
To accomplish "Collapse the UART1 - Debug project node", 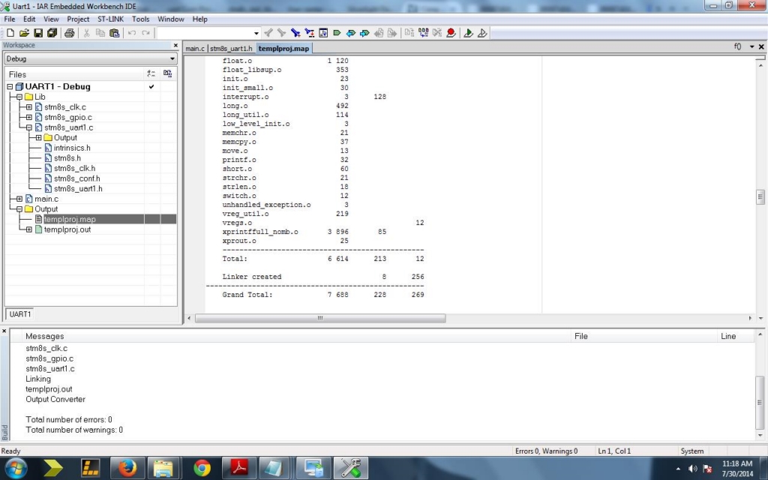I will tap(10, 87).
